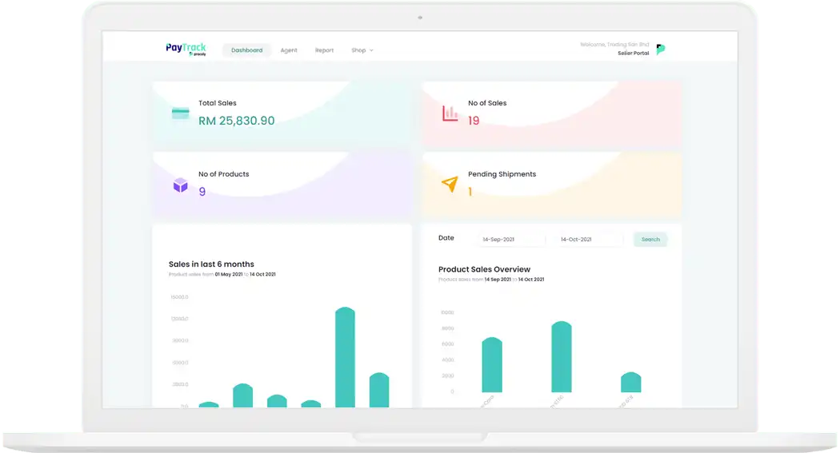This screenshot has height=453, width=840.
Task: Go to the Agent menu item
Action: point(289,50)
